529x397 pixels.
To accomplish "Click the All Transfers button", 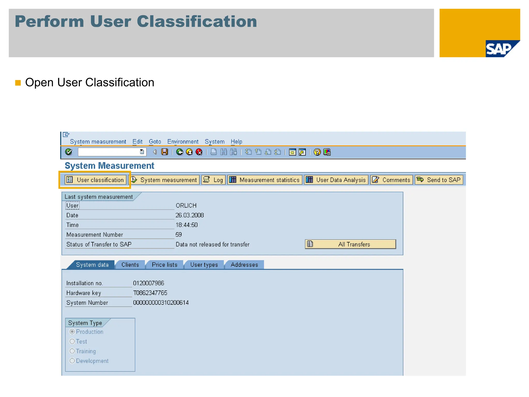I will point(350,244).
